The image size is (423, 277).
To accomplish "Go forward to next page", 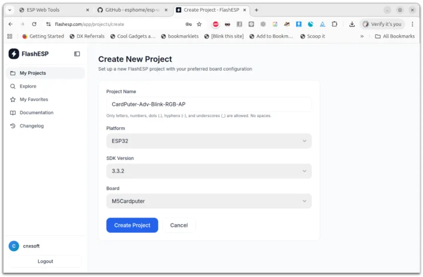I will (22, 24).
